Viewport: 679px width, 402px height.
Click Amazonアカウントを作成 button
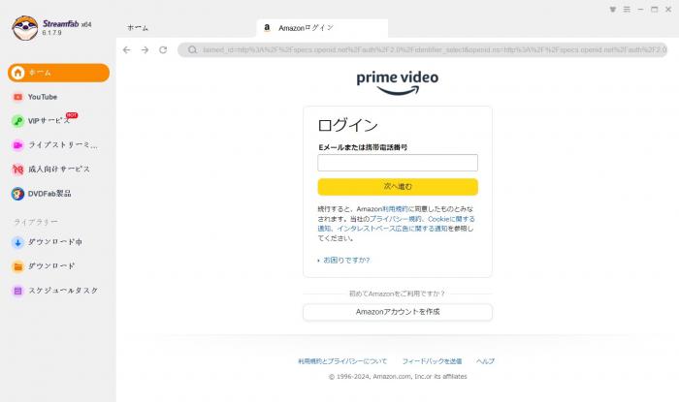(x=398, y=312)
